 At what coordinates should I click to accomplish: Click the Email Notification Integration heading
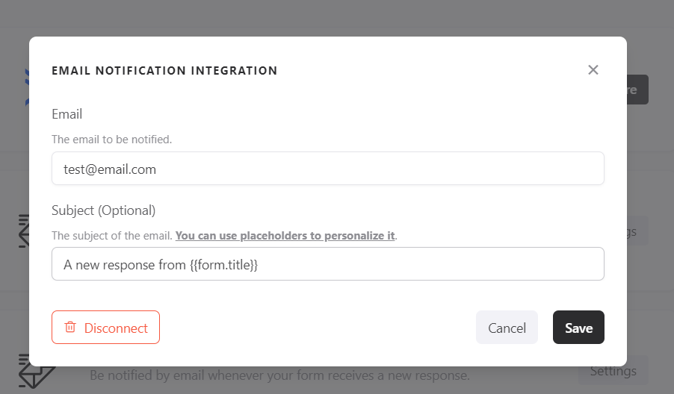click(164, 71)
